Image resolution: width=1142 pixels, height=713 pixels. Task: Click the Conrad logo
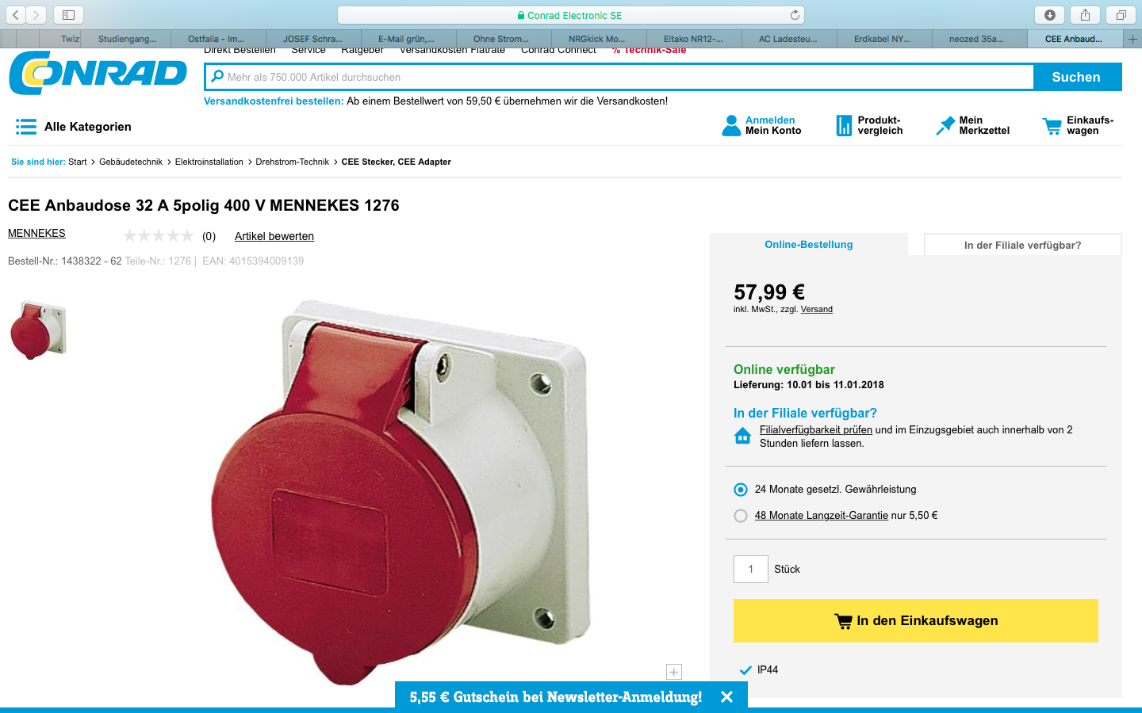coord(98,73)
